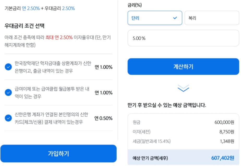
Task: Click the 5.00% interest rate input field
Action: [x=183, y=38]
